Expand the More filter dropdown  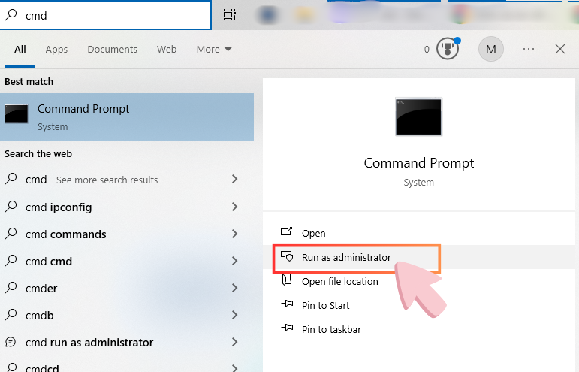(x=214, y=50)
